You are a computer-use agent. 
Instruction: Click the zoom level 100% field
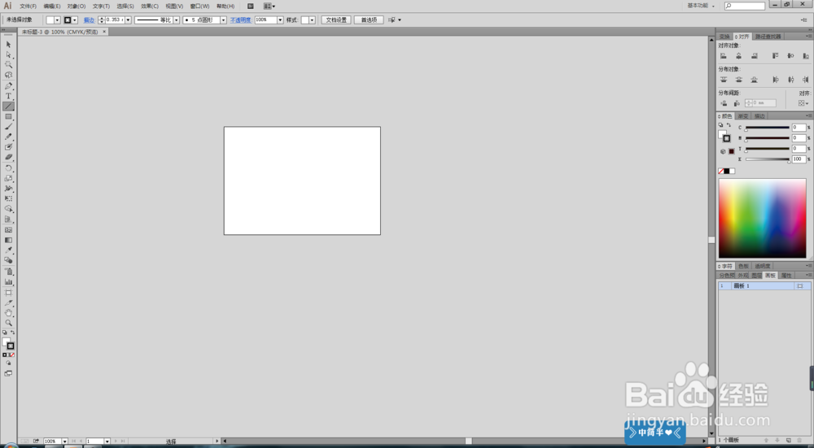(52, 441)
